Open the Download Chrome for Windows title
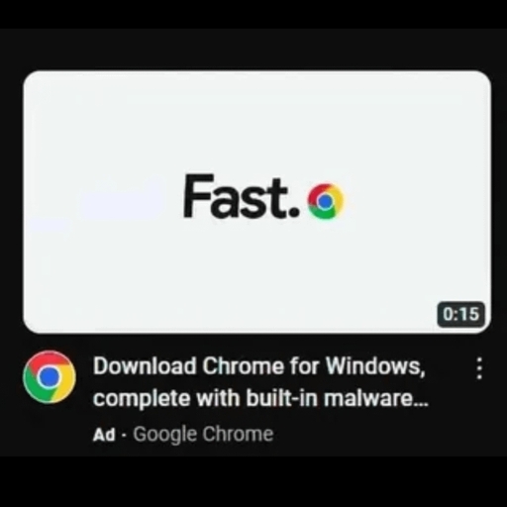The image size is (507, 507). click(258, 366)
